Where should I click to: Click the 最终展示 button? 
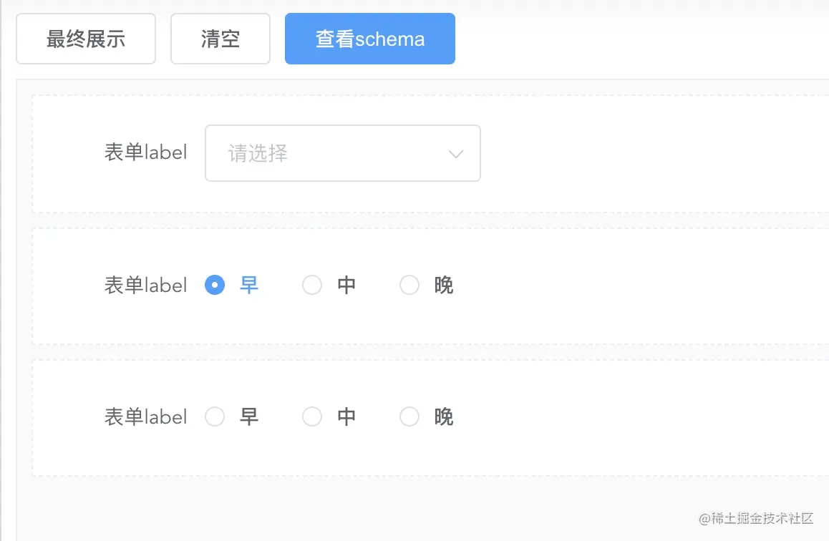click(x=86, y=39)
